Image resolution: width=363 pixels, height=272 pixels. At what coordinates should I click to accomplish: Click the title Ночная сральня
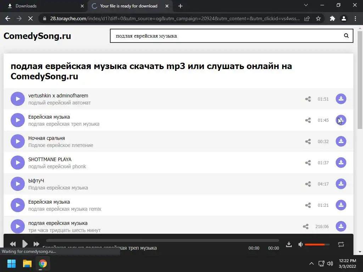tap(46, 138)
